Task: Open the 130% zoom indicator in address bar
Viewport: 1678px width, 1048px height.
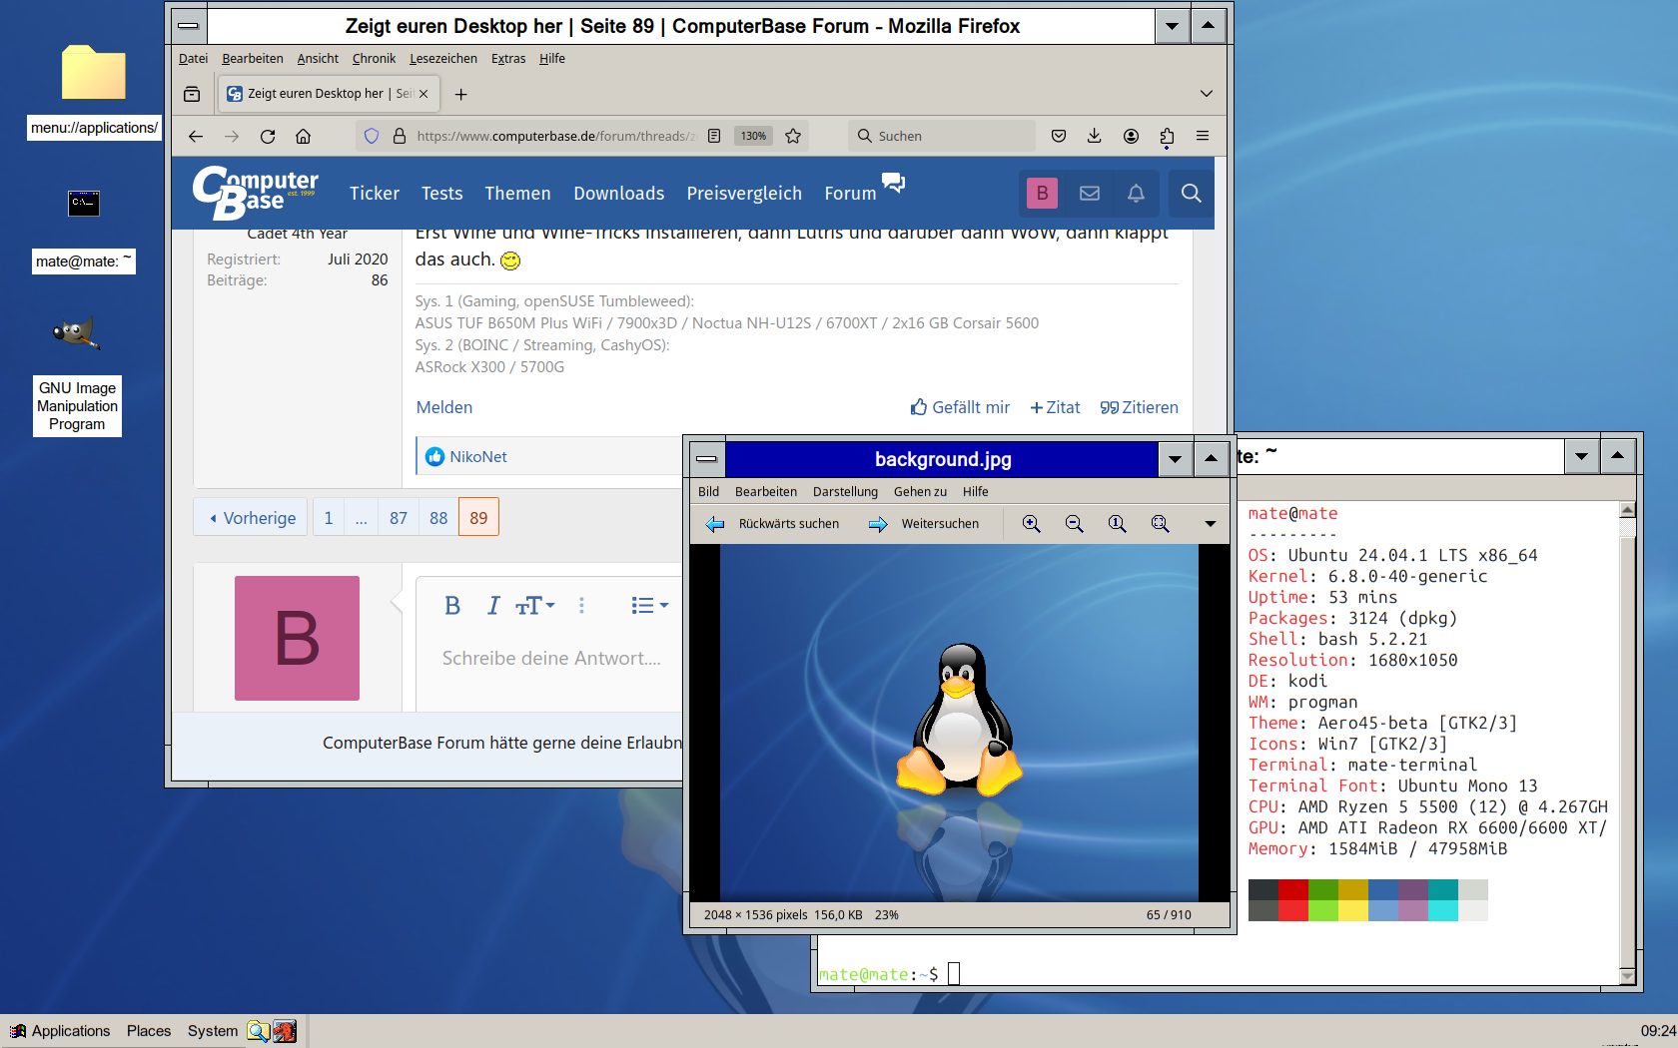Action: pyautogui.click(x=754, y=136)
